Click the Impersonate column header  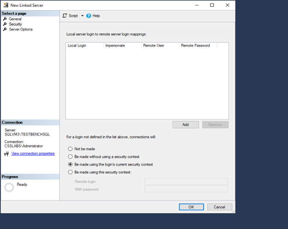pyautogui.click(x=123, y=45)
